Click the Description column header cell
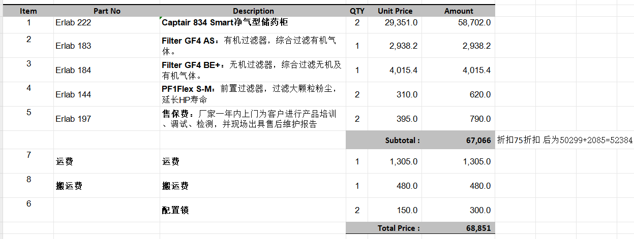This screenshot has height=239, width=634. click(x=253, y=11)
